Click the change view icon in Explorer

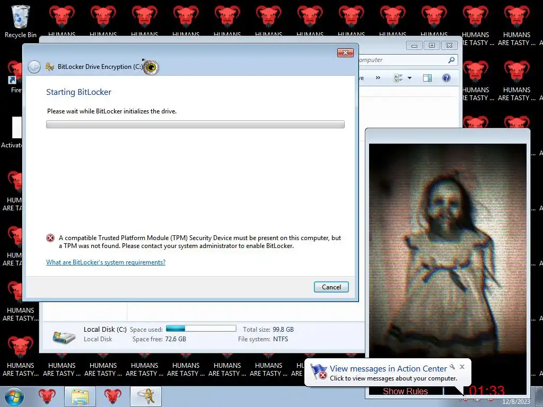[x=398, y=78]
